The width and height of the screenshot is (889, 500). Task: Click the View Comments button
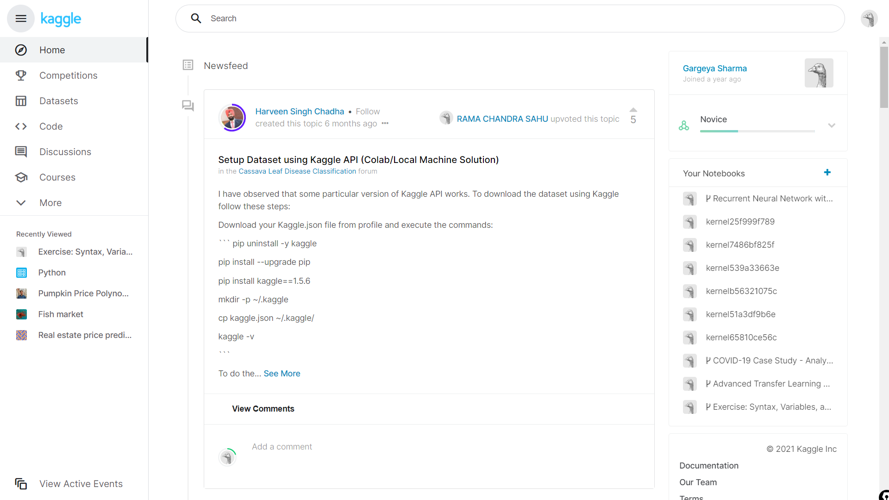coord(263,409)
